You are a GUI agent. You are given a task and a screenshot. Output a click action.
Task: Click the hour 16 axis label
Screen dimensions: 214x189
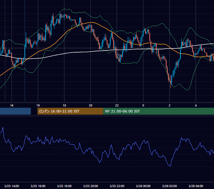pos(38,106)
